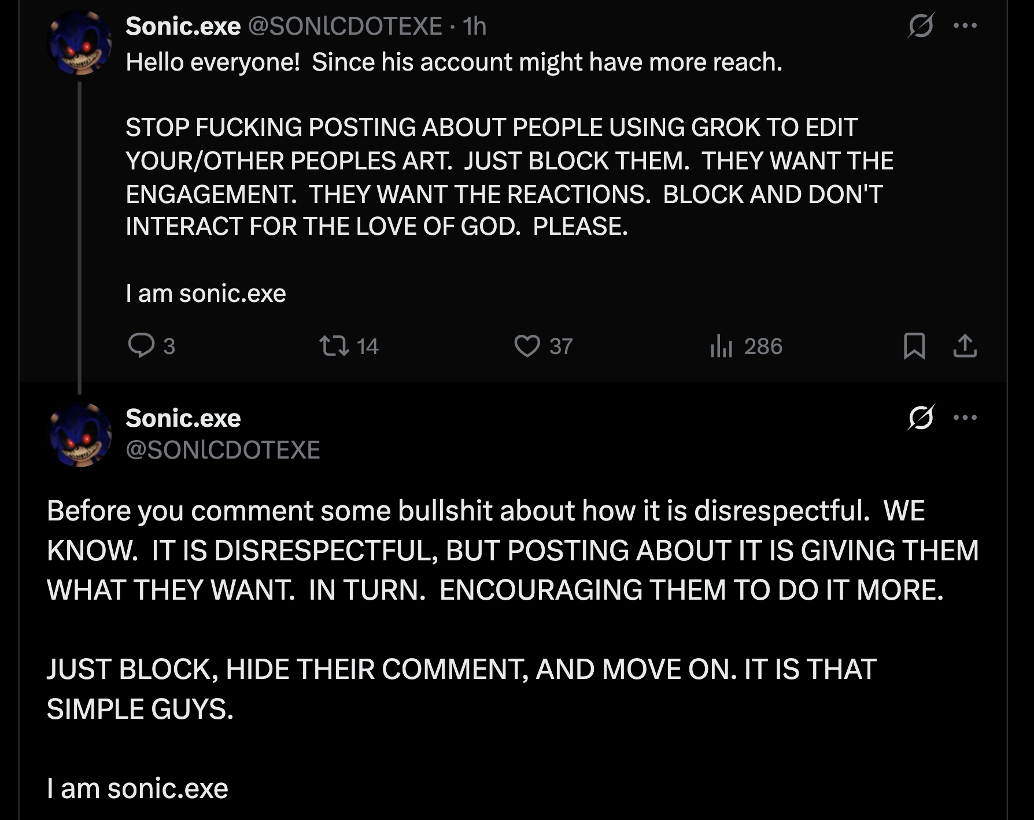The width and height of the screenshot is (1034, 820).
Task: Expand more options on the second post
Action: point(965,418)
